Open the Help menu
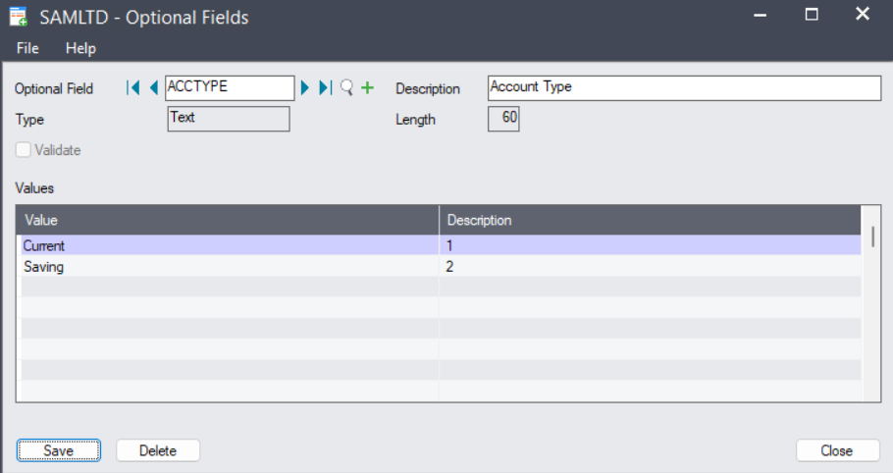This screenshot has width=893, height=473. (80, 48)
